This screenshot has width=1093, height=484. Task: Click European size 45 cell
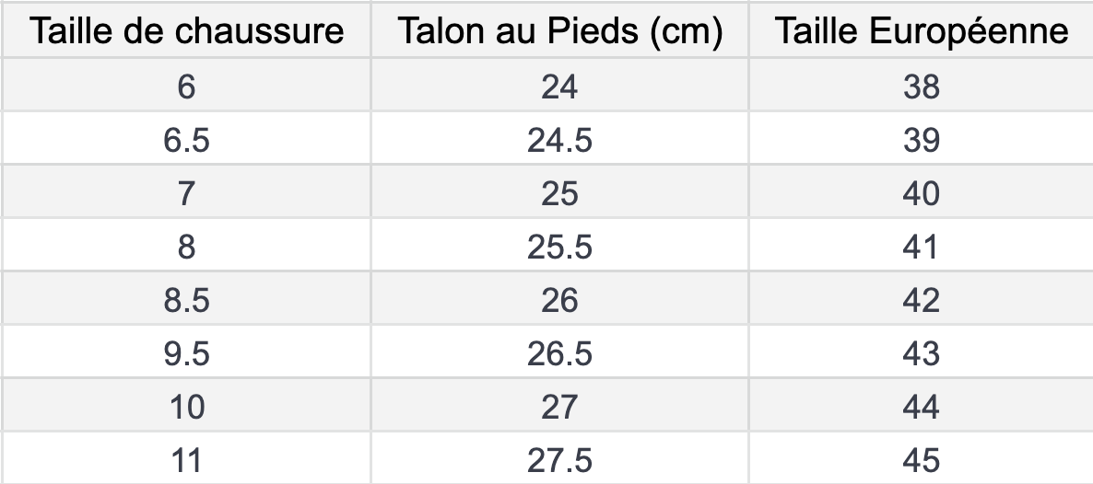[x=921, y=458]
